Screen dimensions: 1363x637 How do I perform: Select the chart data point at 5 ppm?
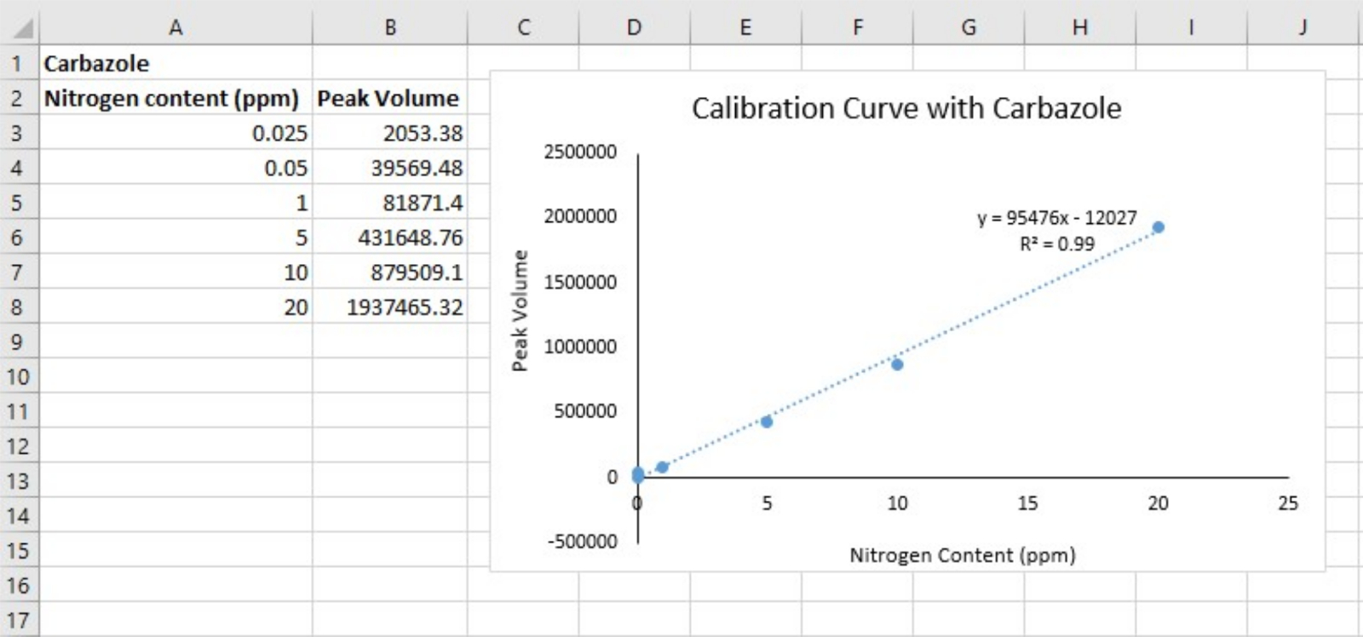[767, 422]
